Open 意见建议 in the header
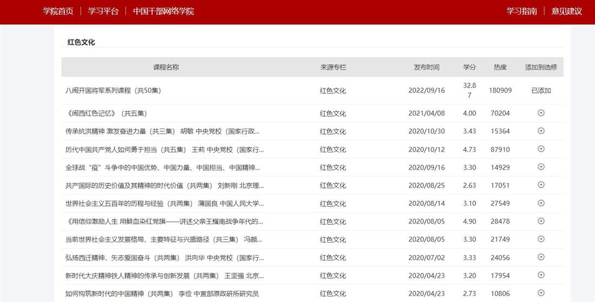Screen dimensions: 595x302 [566, 11]
